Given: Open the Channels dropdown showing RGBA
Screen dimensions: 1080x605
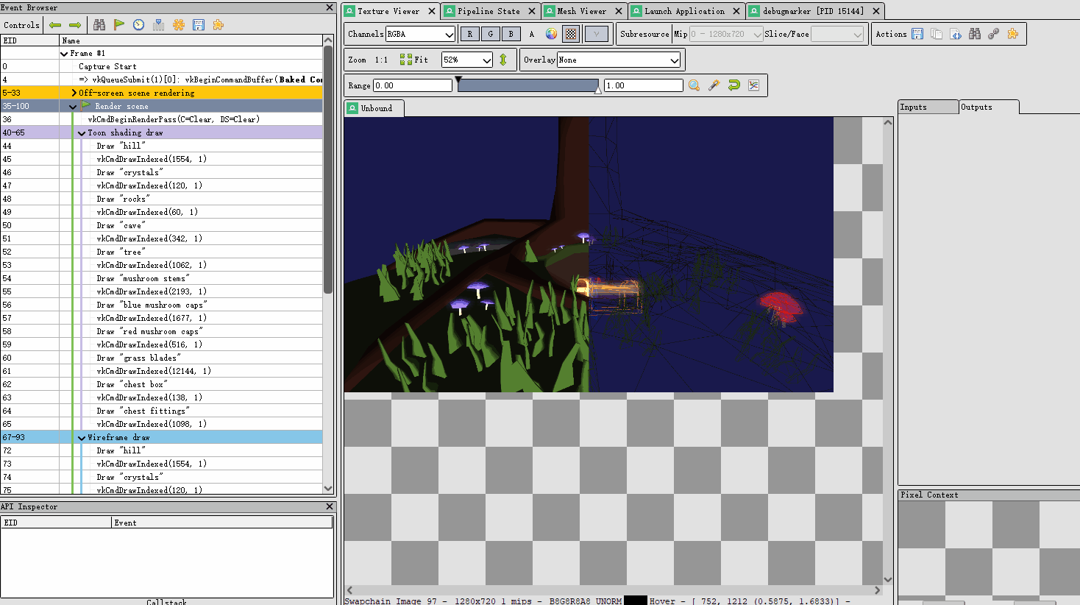Looking at the screenshot, I should [420, 33].
